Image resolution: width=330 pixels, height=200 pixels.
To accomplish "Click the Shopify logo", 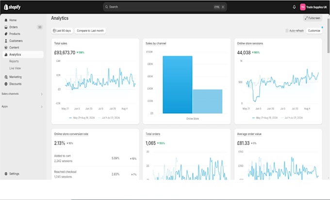I will 12,7.
